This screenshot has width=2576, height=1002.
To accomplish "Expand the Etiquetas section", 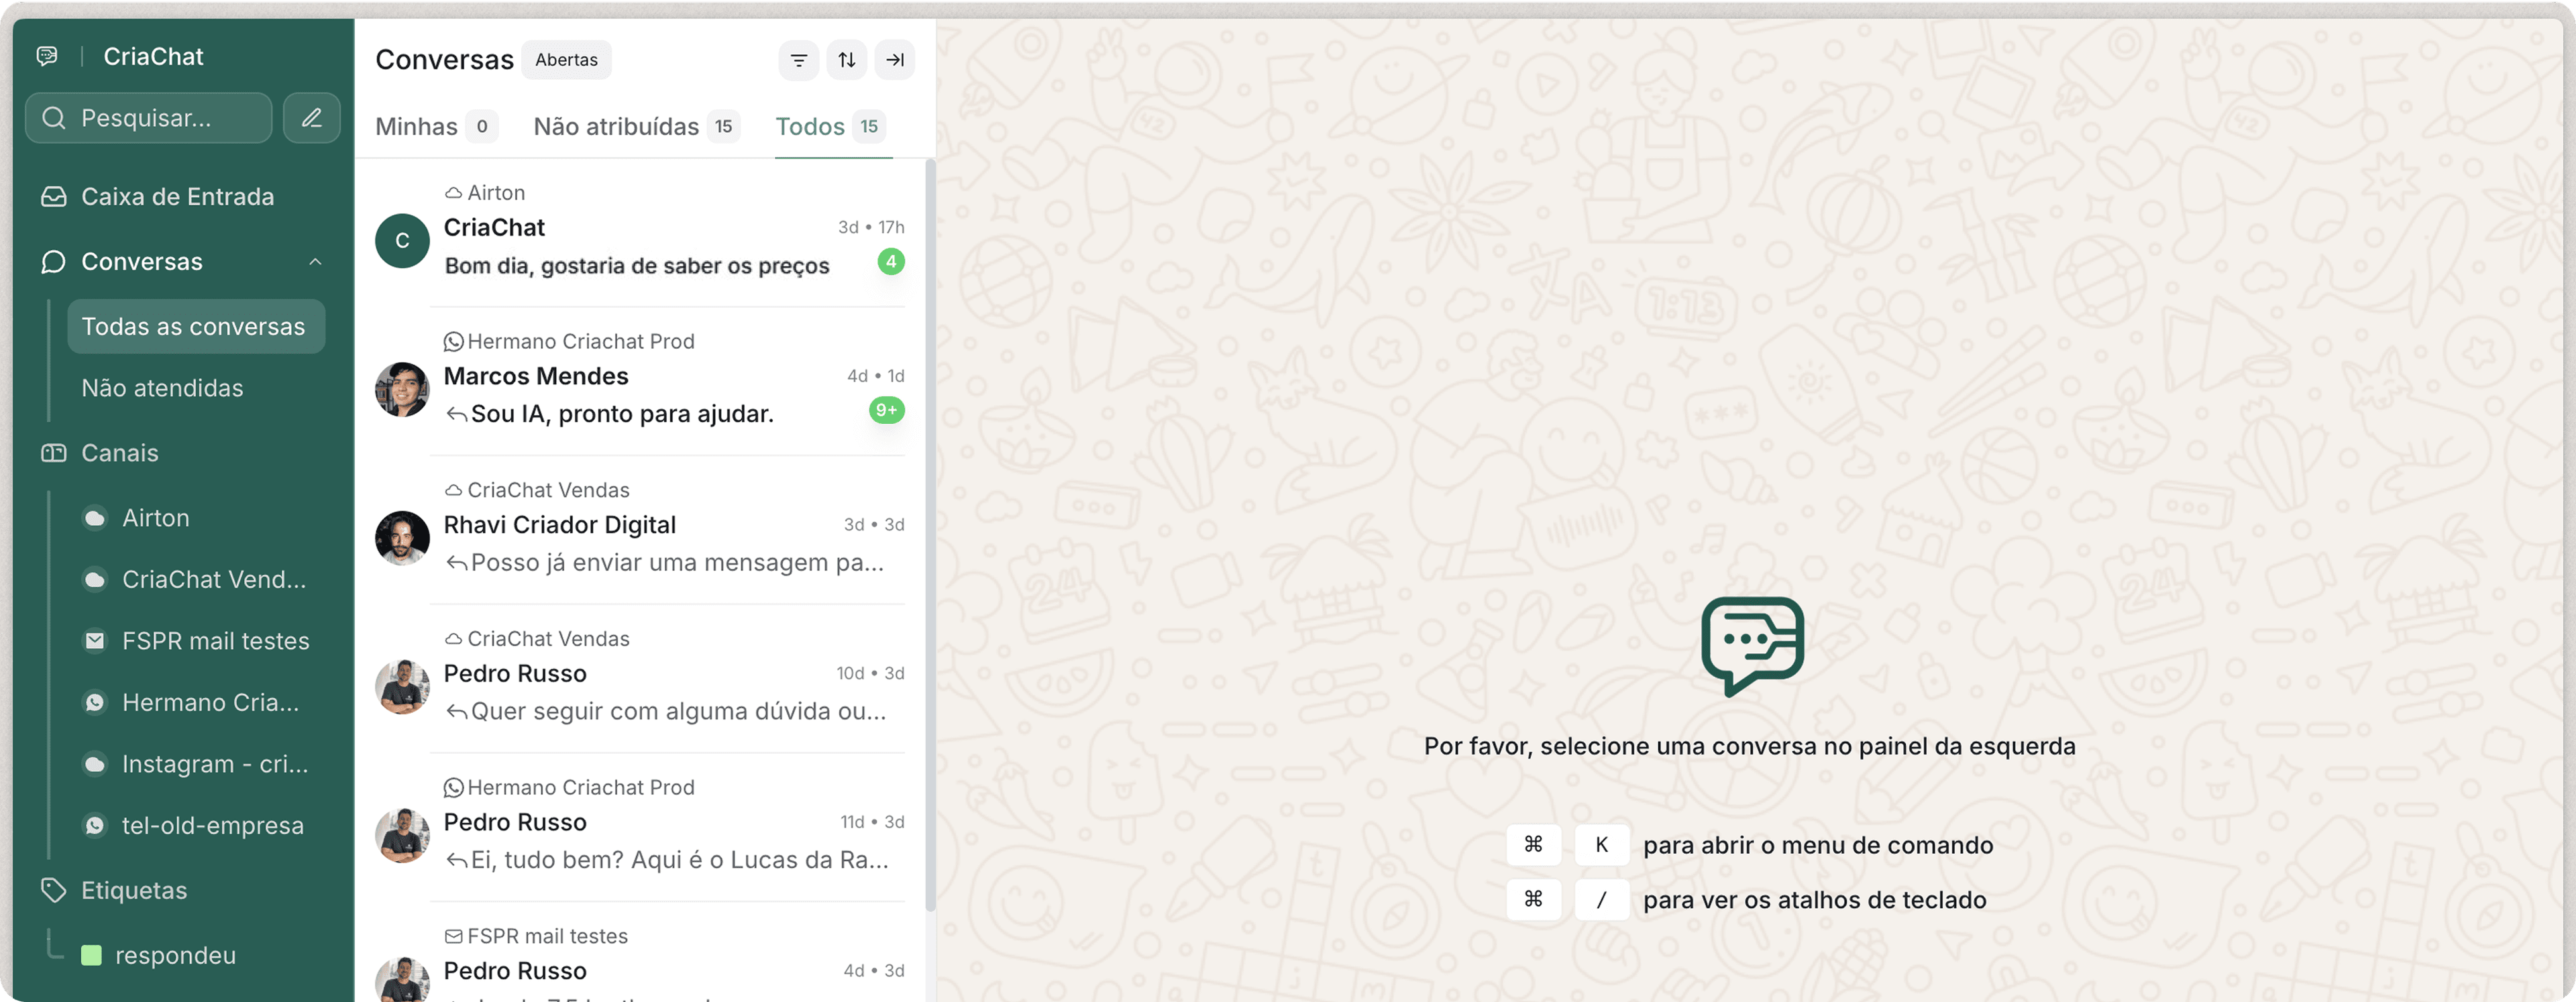I will [133, 890].
